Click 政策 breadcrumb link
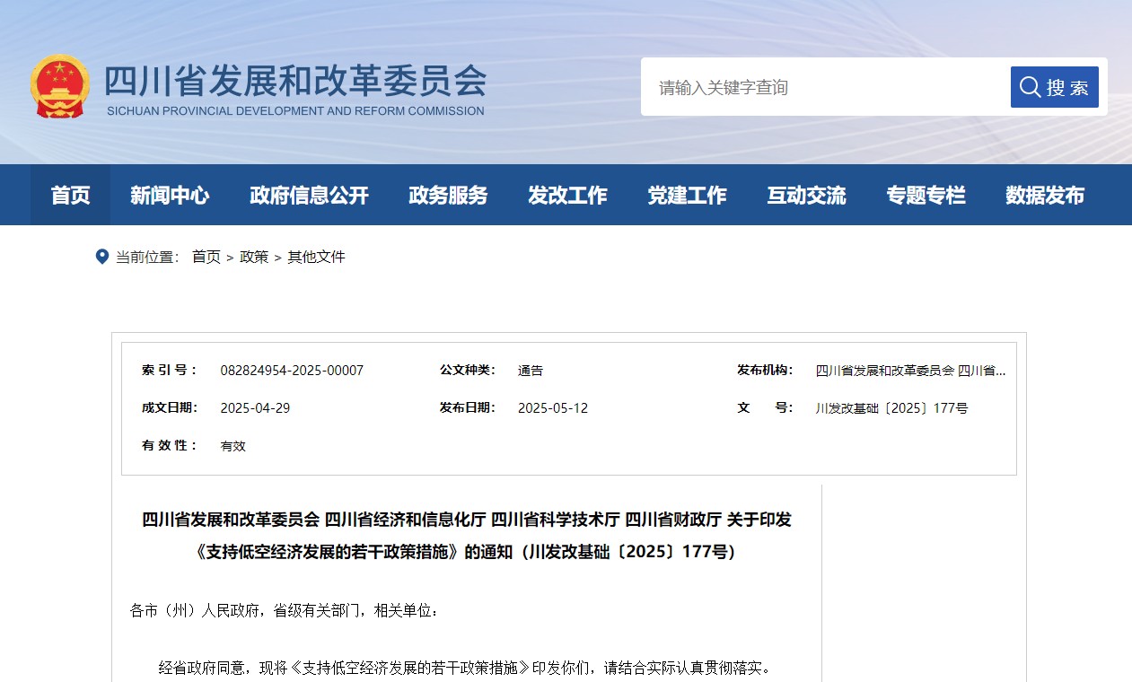This screenshot has height=682, width=1132. click(x=253, y=258)
